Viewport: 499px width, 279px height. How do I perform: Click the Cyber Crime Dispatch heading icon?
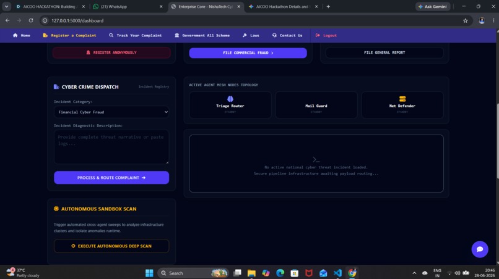pyautogui.click(x=56, y=86)
